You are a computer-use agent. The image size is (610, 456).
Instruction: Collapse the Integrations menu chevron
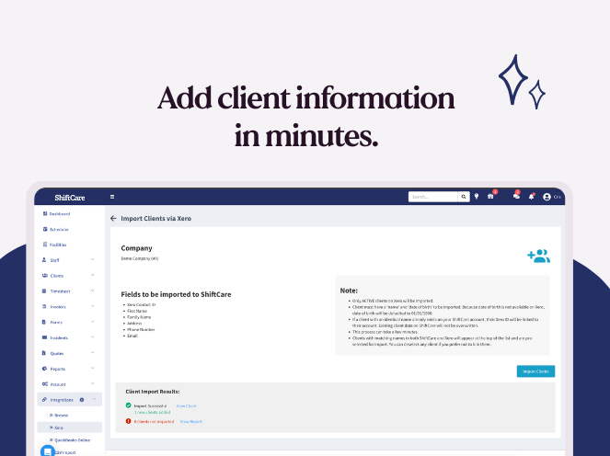pos(94,399)
